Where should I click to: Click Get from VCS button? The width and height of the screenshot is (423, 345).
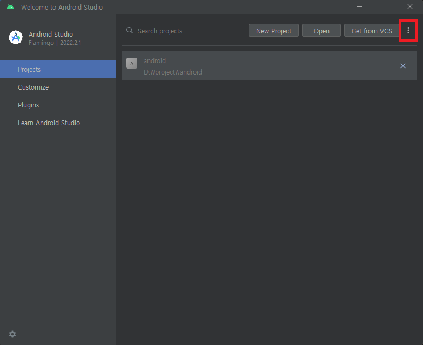click(x=372, y=31)
